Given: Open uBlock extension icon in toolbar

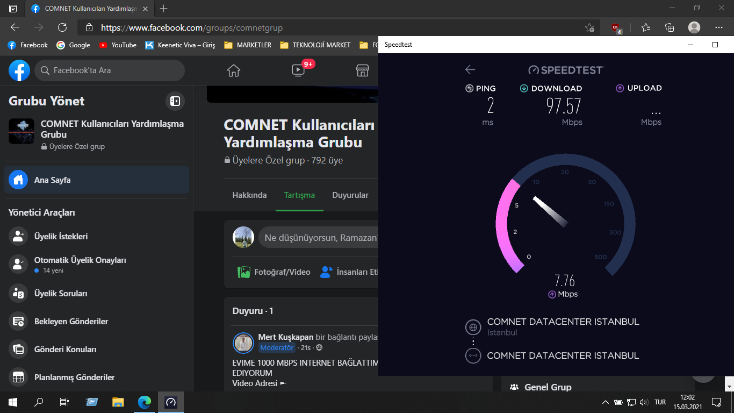Looking at the screenshot, I should (616, 28).
